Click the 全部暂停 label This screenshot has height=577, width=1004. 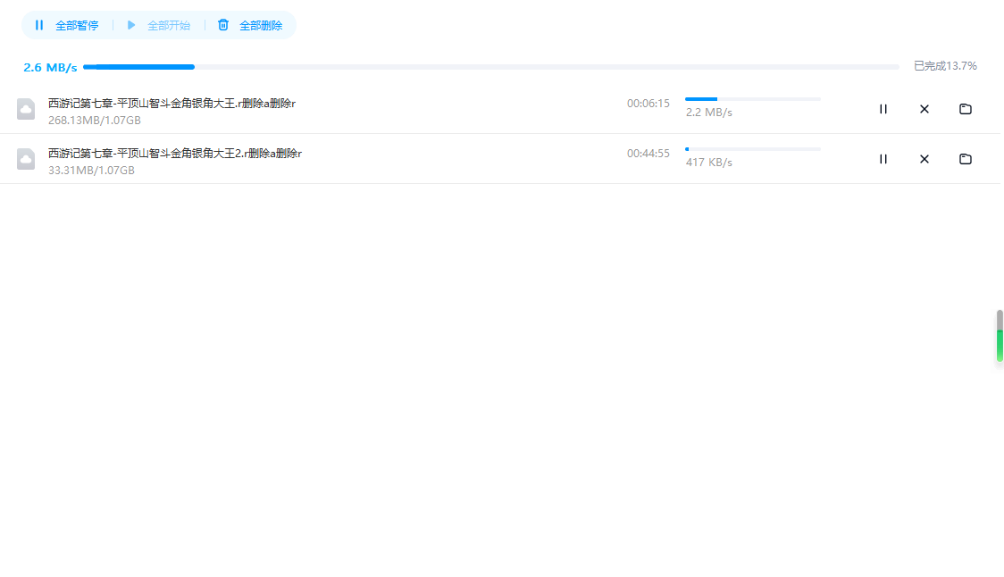point(77,26)
